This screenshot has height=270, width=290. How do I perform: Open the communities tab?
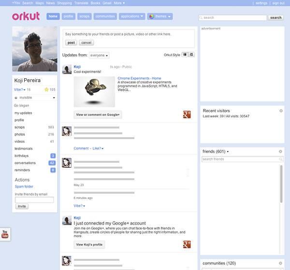click(105, 16)
